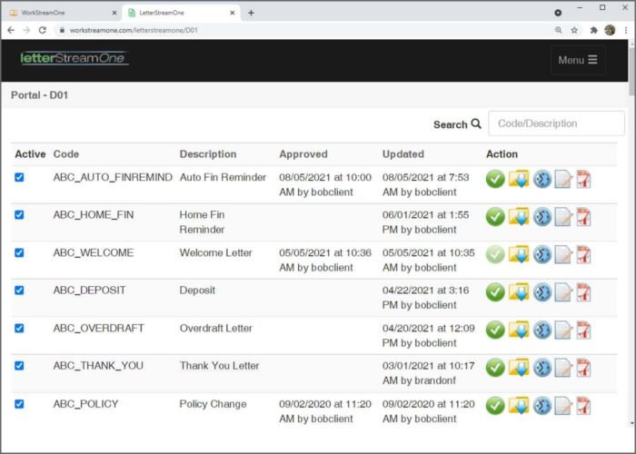Click edit document icon for ABC_THANK_YOU
Viewport: 636px width, 454px height.
pyautogui.click(x=563, y=368)
